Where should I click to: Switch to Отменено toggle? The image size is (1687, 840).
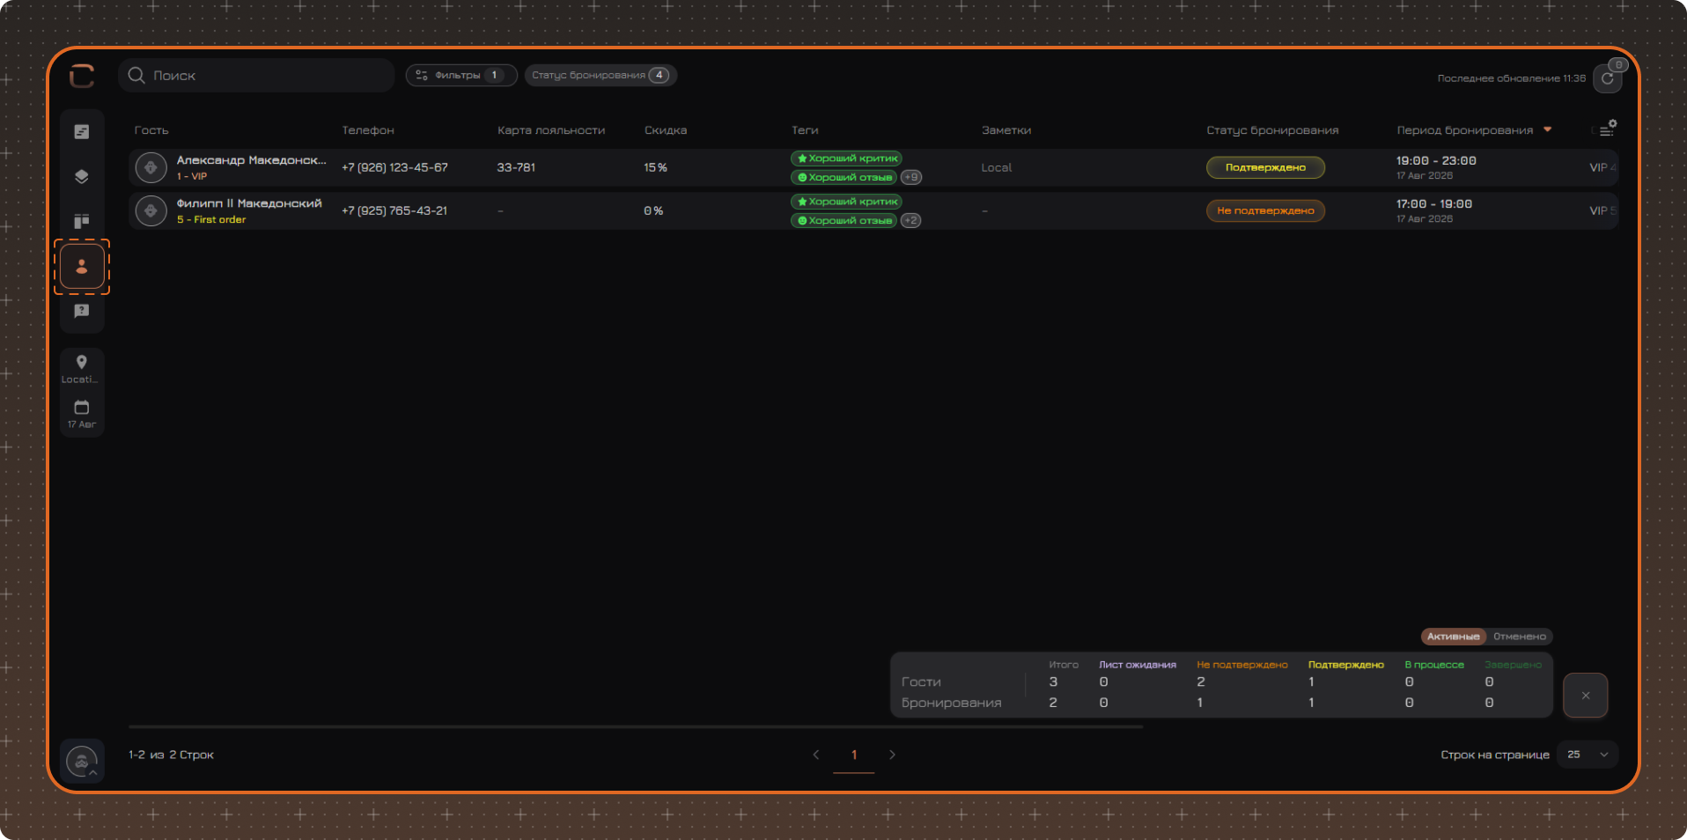point(1519,637)
